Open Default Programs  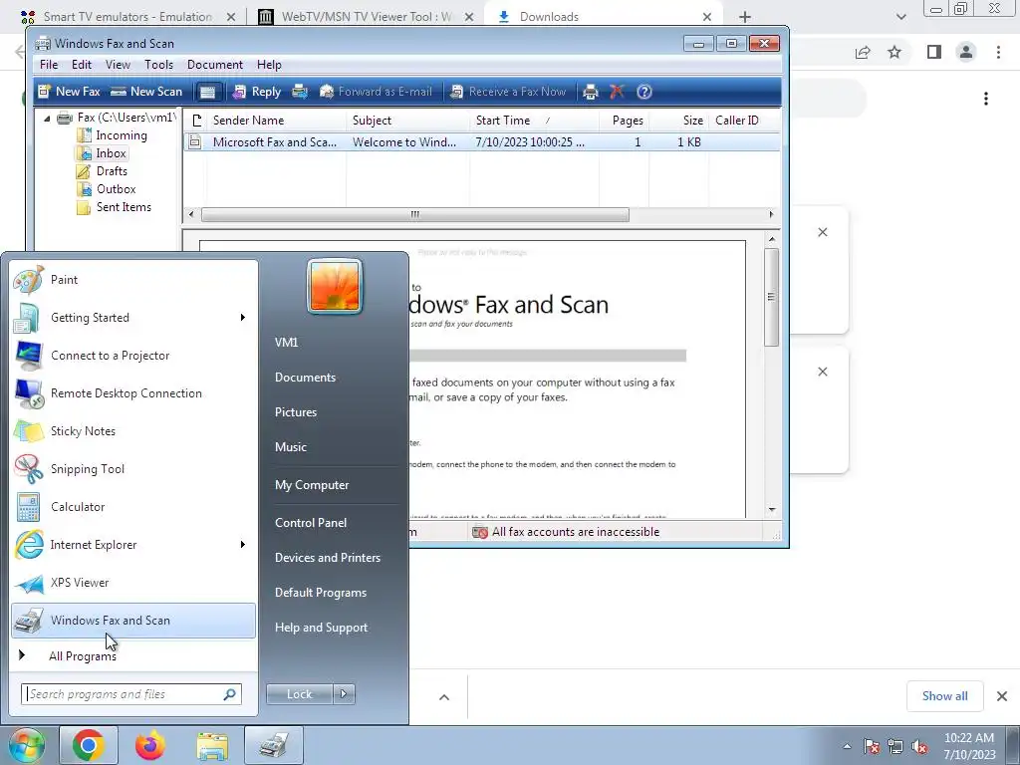[x=321, y=593]
